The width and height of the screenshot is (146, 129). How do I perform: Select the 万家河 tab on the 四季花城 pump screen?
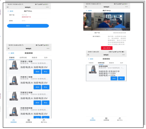tap(91, 63)
